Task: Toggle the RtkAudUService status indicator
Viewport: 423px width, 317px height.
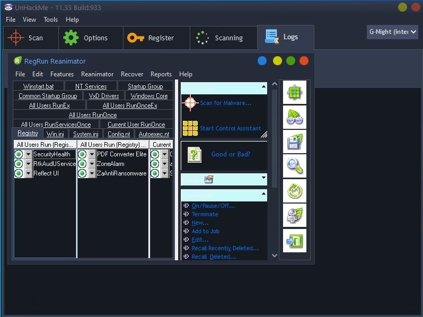Action: click(x=19, y=164)
